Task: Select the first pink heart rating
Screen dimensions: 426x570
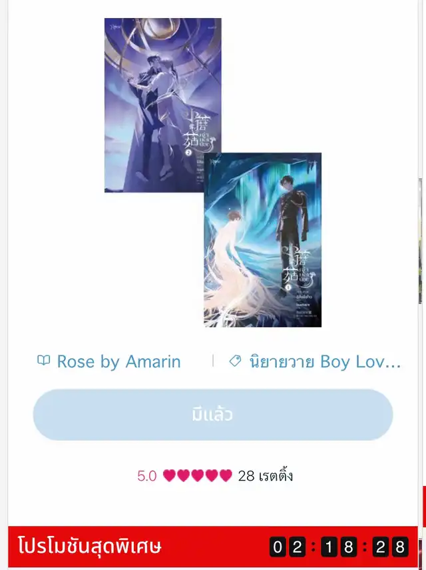Action: (169, 475)
